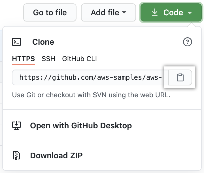Choose Open with GitHub Desktop

pos(81,126)
